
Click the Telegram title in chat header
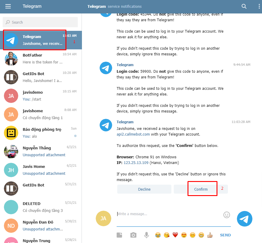[96, 6]
